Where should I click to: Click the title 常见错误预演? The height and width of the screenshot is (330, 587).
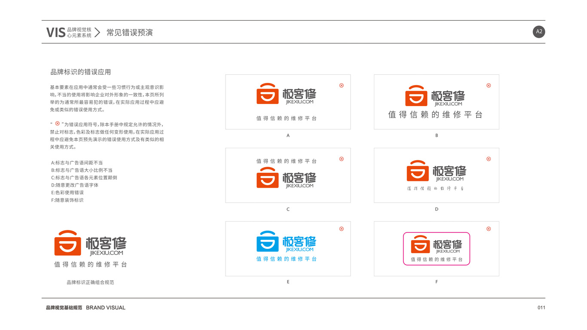130,33
